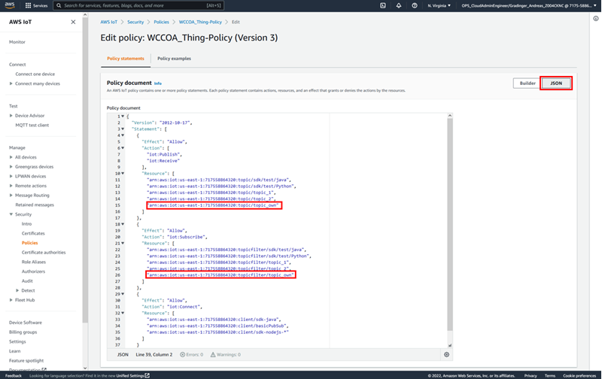
Task: Click the Info link beside Policy document
Action: 158,83
